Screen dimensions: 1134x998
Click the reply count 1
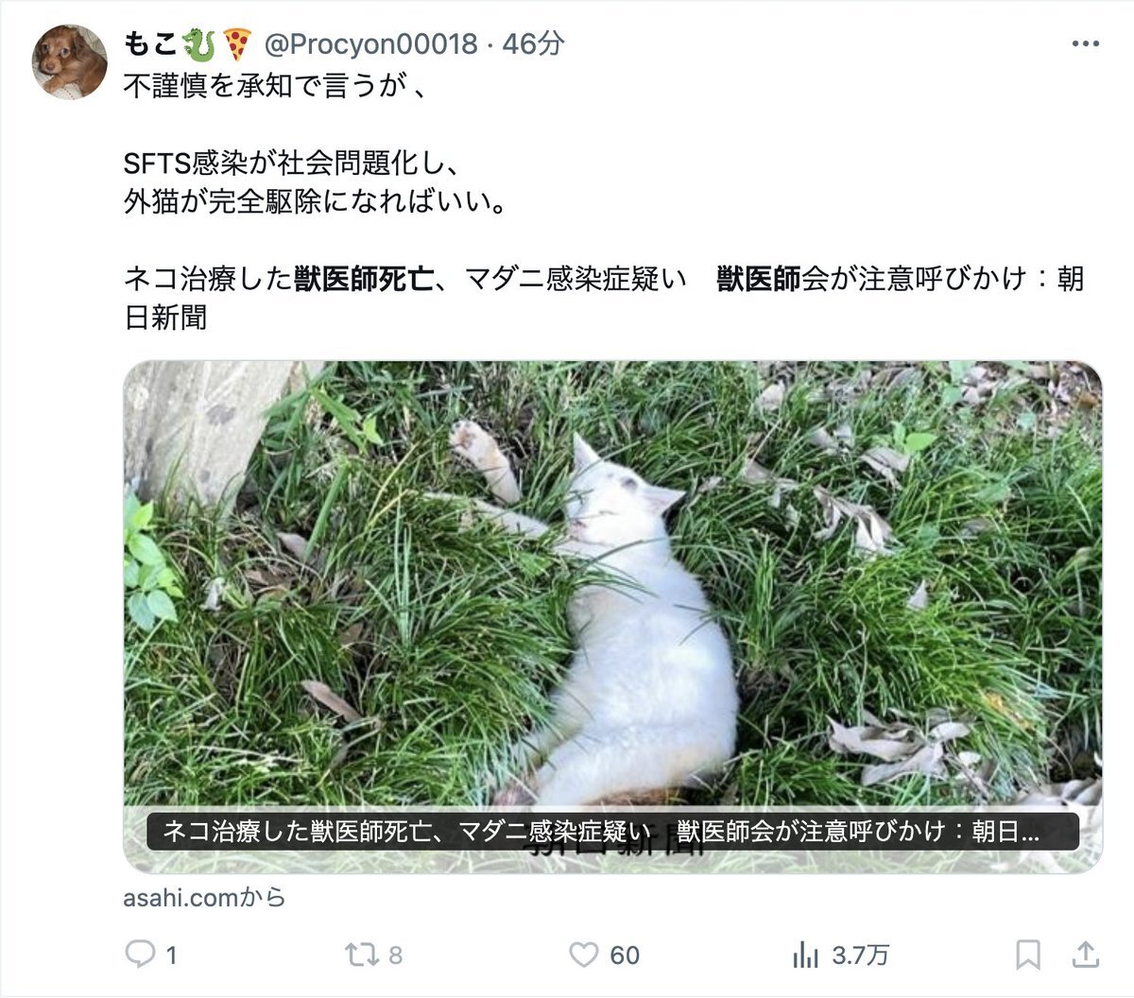coord(171,955)
